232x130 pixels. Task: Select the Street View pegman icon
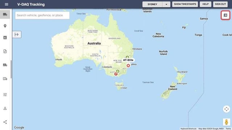226,122
